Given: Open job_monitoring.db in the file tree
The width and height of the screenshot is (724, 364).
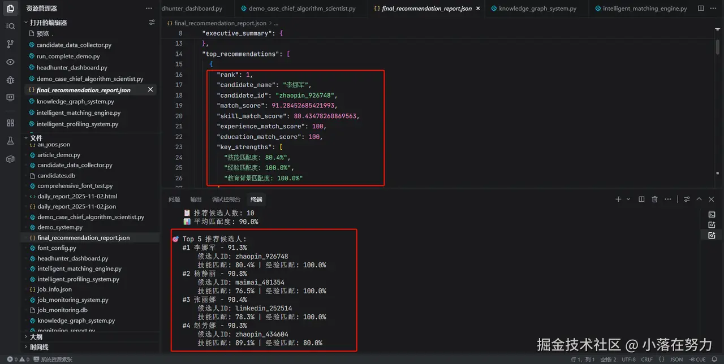Looking at the screenshot, I should pyautogui.click(x=62, y=310).
